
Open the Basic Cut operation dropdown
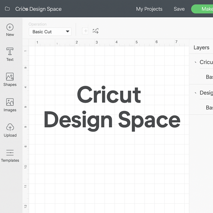(50, 32)
